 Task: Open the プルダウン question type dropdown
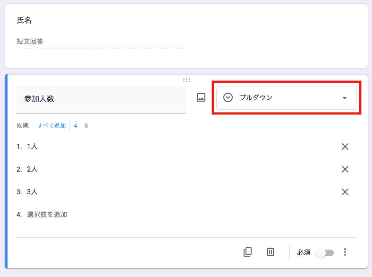(286, 98)
